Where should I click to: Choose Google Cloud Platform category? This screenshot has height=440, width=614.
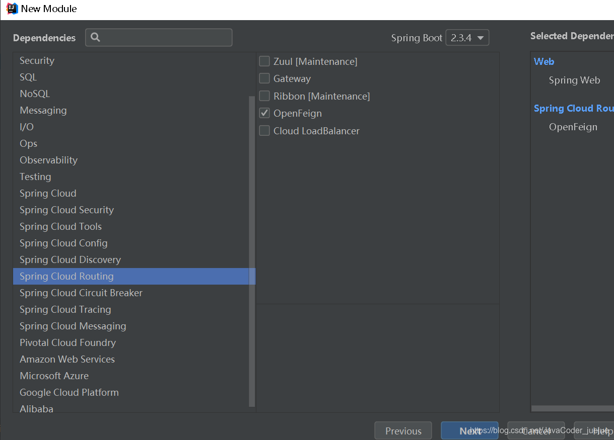click(131, 392)
